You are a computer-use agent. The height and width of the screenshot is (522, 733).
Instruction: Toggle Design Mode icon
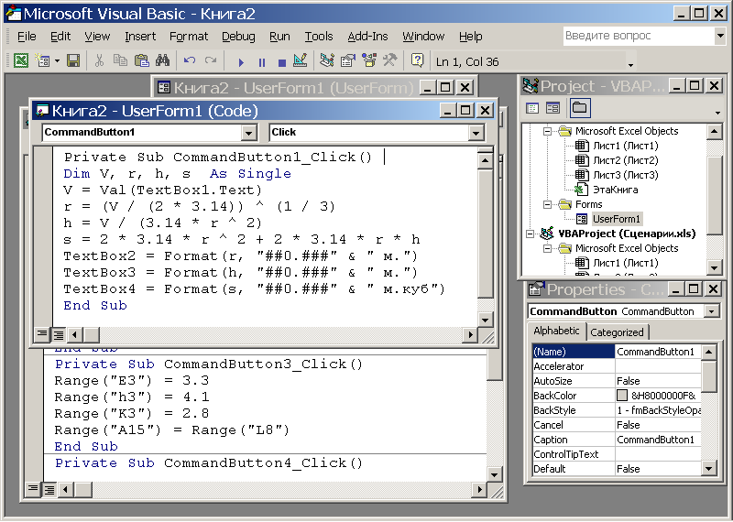pos(301,60)
